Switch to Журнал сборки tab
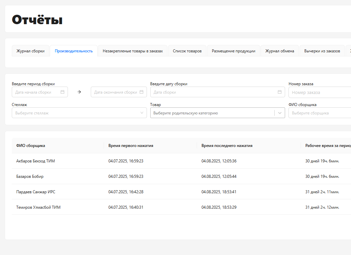The image size is (351, 255). point(31,51)
